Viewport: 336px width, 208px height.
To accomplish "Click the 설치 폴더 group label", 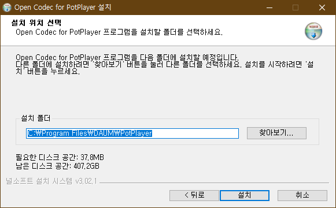I will 36,118.
